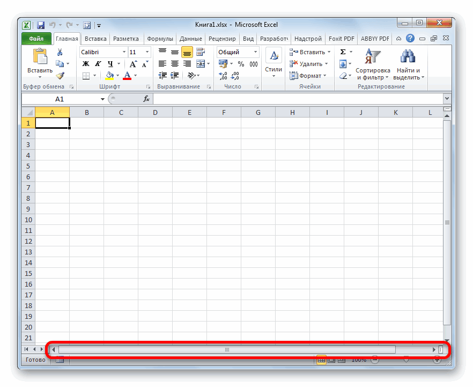Switch to the Foxit PDF tab
Screen dimensions: 473x387
pyautogui.click(x=342, y=39)
